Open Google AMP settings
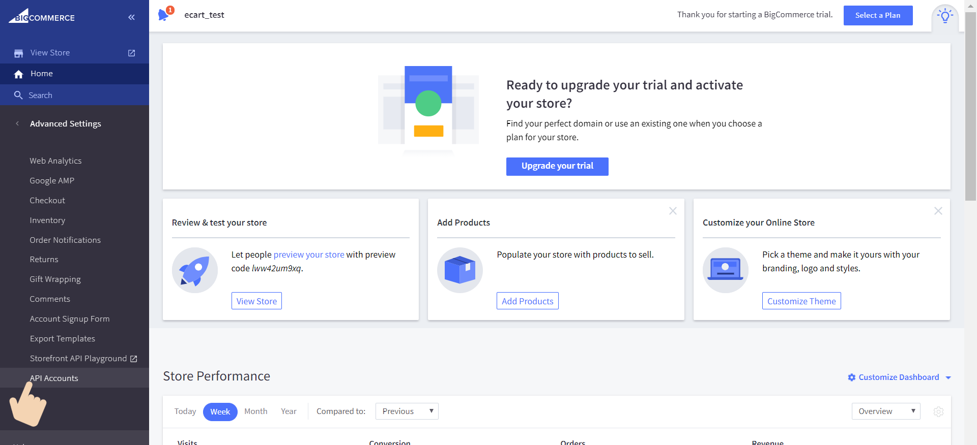This screenshot has height=445, width=977. tap(52, 180)
